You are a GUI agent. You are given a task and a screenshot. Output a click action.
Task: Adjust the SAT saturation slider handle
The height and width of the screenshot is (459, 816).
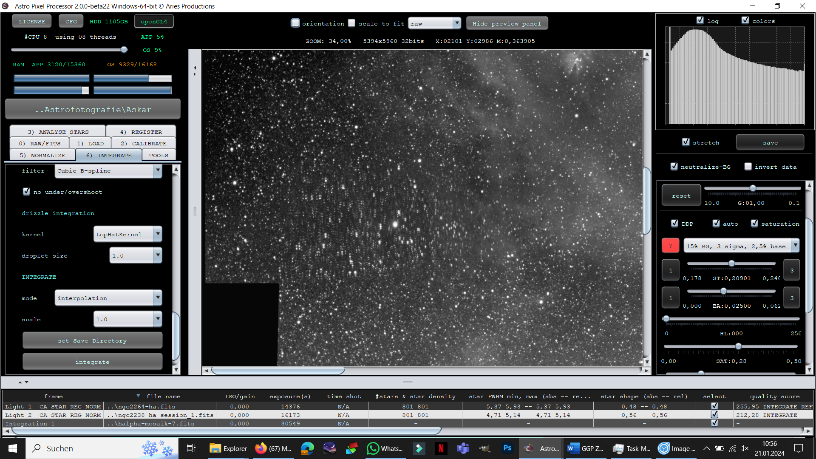click(x=738, y=346)
